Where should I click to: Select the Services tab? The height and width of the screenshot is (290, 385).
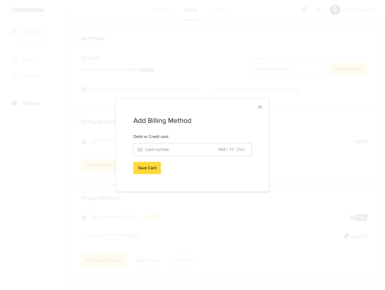click(x=220, y=10)
